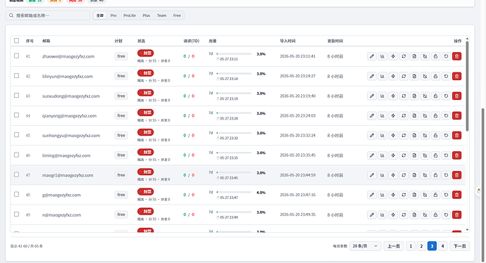Delete the n@maogezyfxz.com account

click(456, 214)
